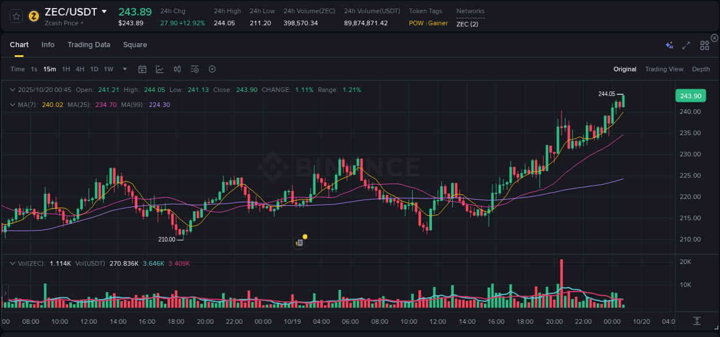Collapse the OHLC info row chevron

(x=12, y=90)
